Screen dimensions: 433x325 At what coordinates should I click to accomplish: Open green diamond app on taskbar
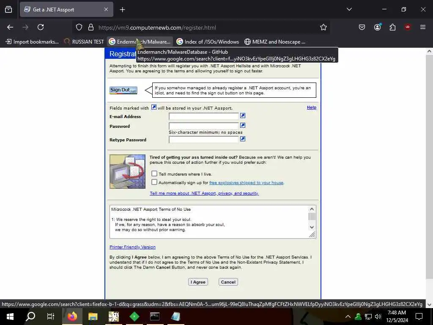pos(134,317)
